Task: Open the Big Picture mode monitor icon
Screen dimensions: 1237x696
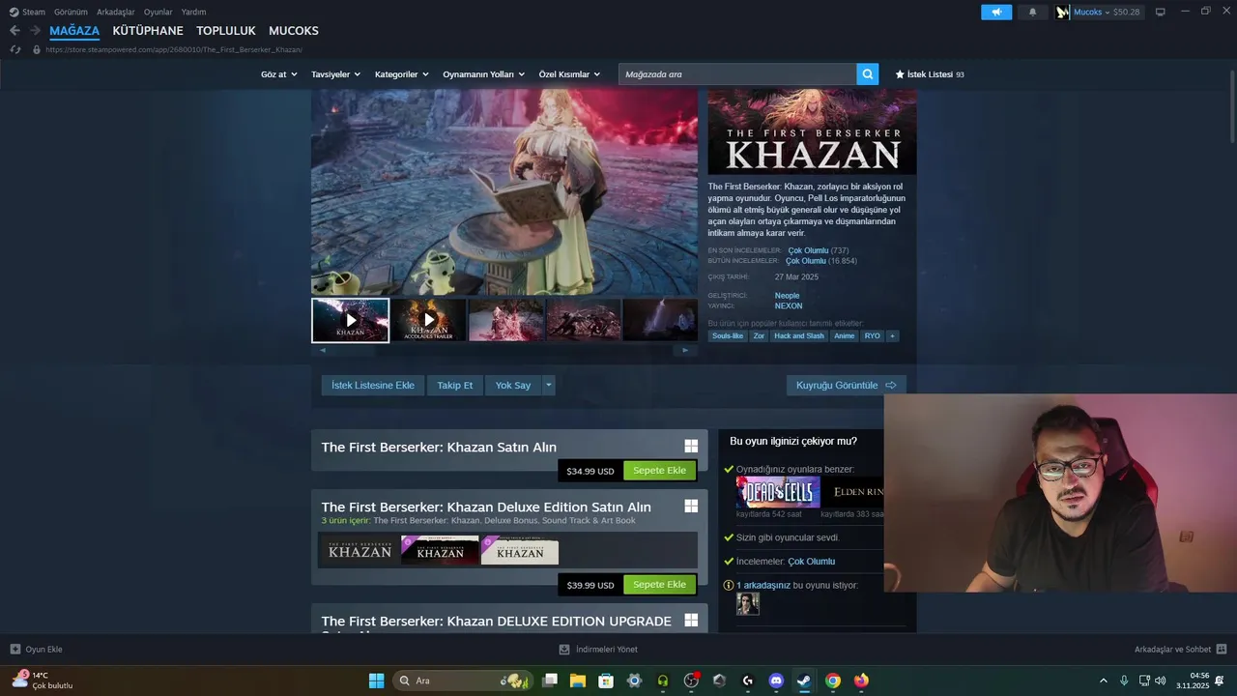Action: click(1161, 12)
